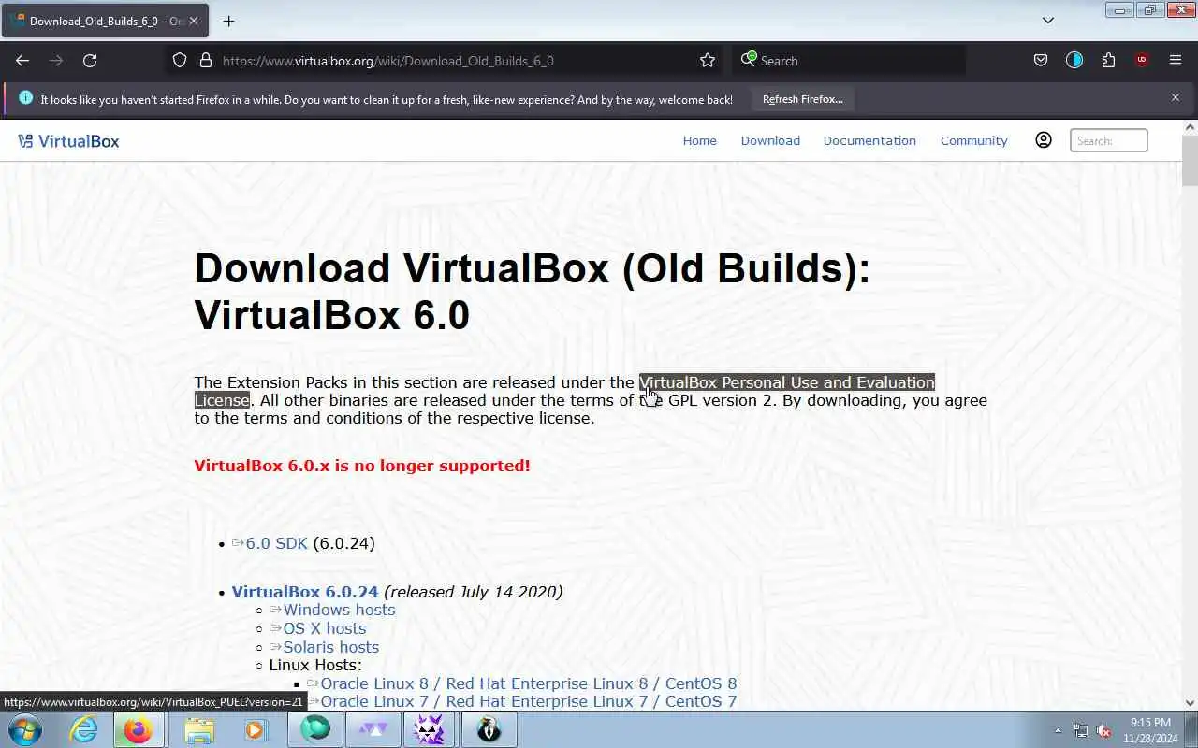Bookmark this page with the star icon

click(x=708, y=60)
